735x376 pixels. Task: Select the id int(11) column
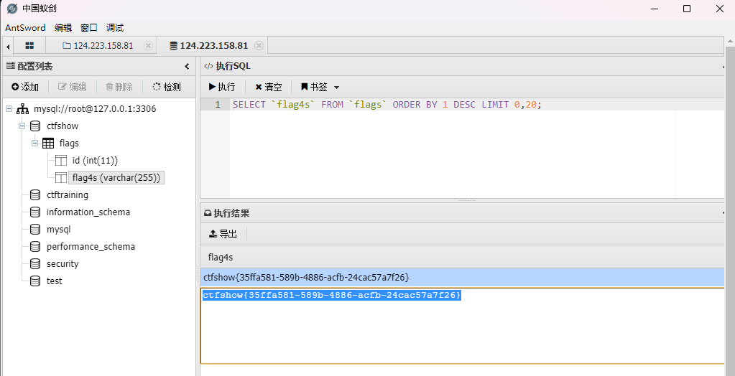click(x=94, y=161)
